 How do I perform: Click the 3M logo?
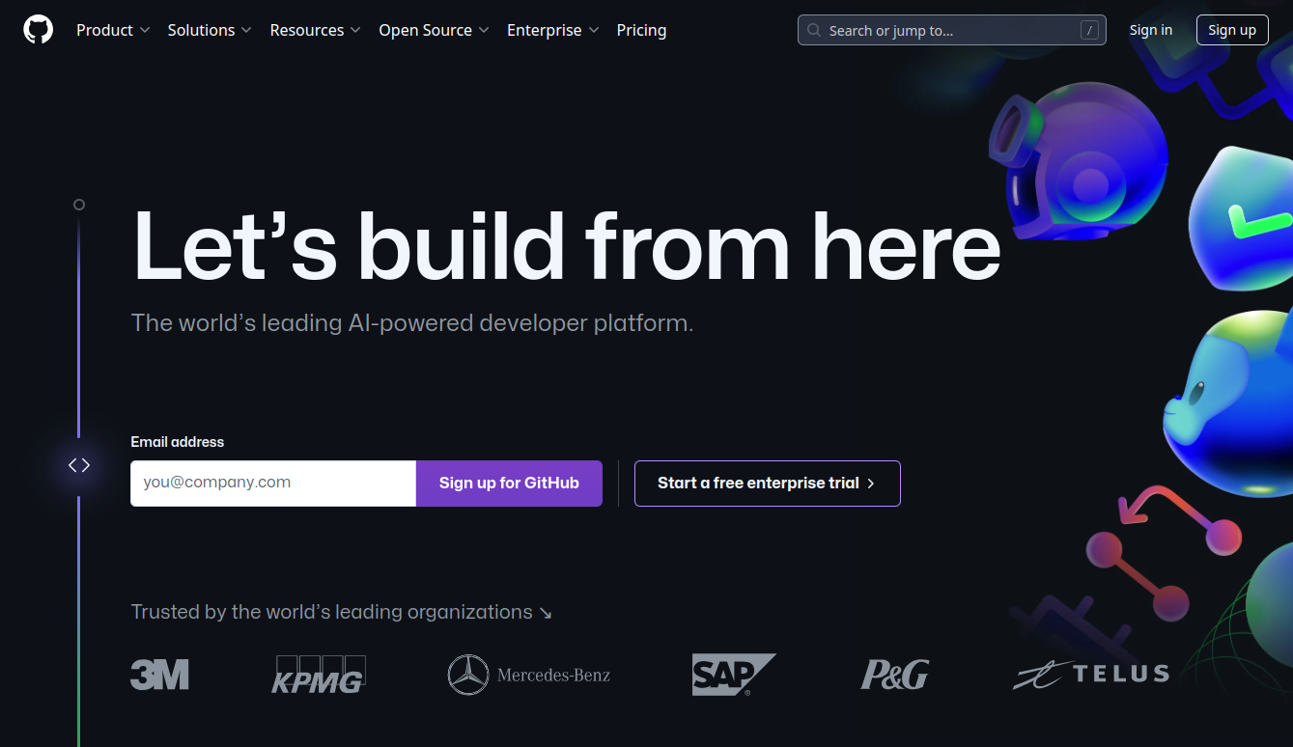coord(159,675)
